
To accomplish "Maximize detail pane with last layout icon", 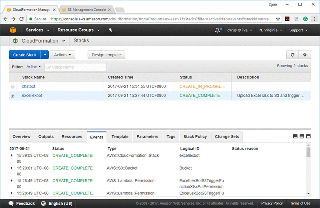I will [x=308, y=136].
